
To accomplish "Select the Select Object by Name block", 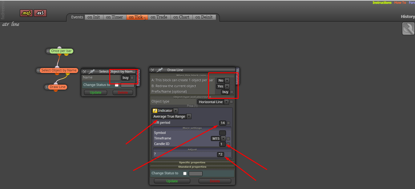I will tap(59, 70).
